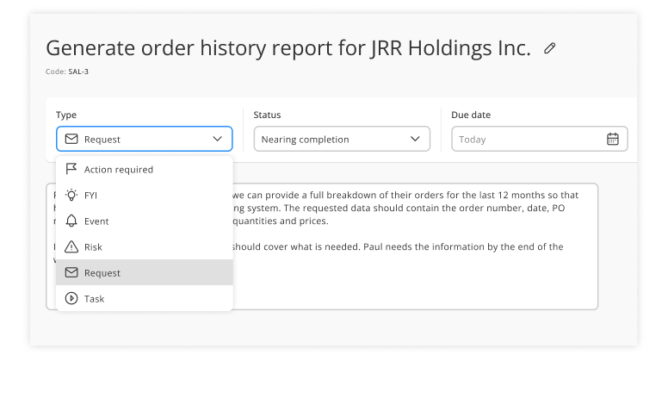Click the Type field label

coord(66,115)
